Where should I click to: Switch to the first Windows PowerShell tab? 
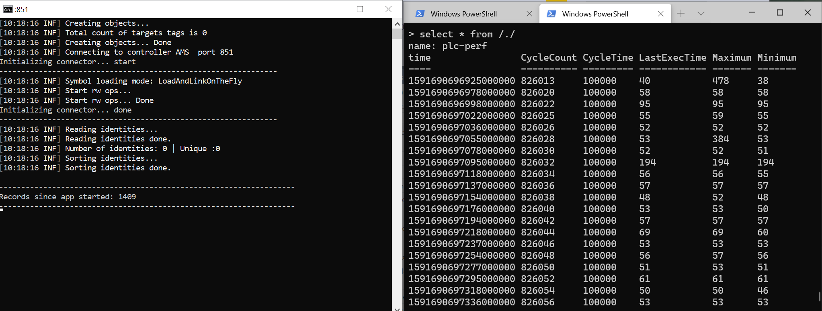474,14
